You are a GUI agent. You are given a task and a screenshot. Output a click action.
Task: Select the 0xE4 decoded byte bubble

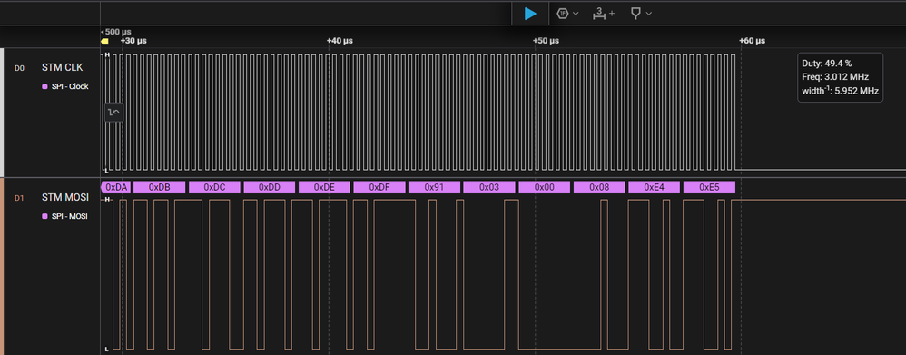[654, 187]
